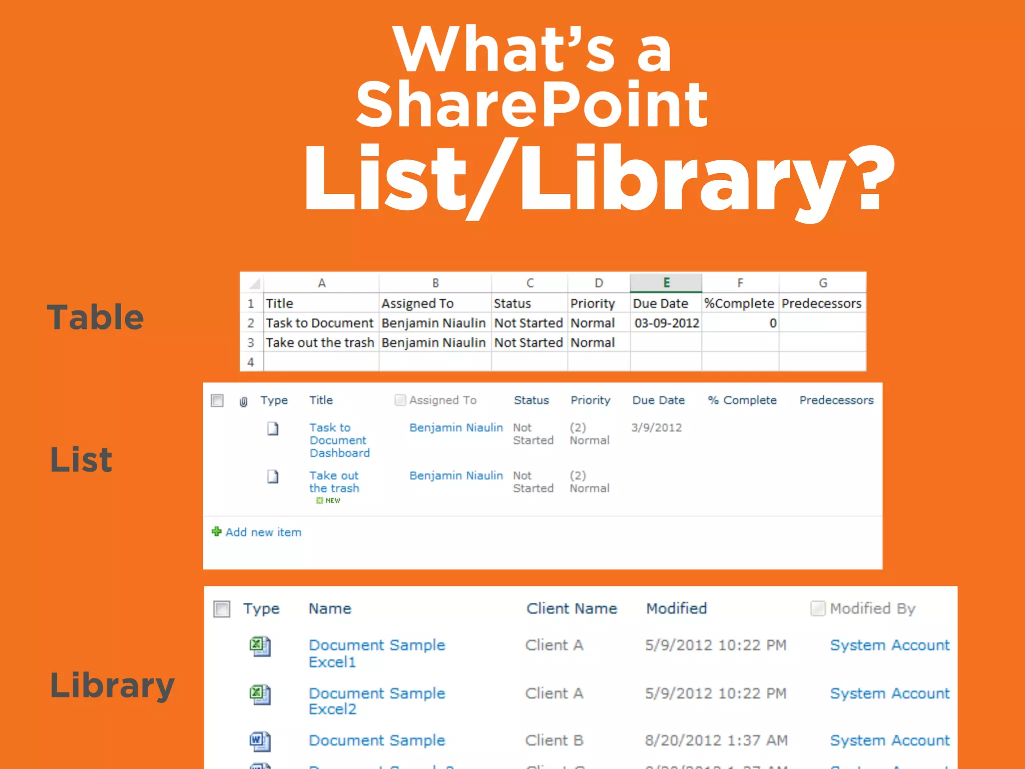Sort library by Client Name column header
This screenshot has width=1025, height=769.
[x=572, y=608]
